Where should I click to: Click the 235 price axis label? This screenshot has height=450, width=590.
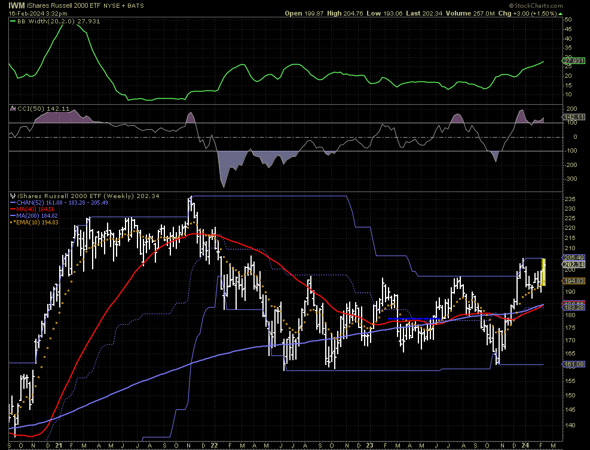click(570, 199)
